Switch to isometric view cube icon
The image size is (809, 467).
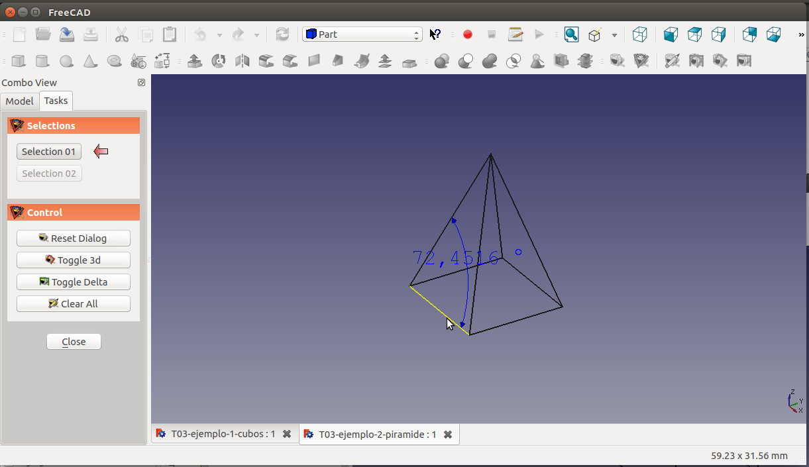[639, 34]
